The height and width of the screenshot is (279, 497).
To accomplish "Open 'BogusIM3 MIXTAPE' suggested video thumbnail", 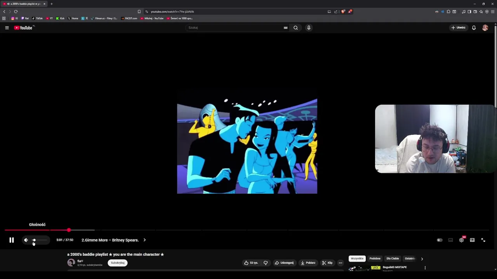I will click(364, 268).
